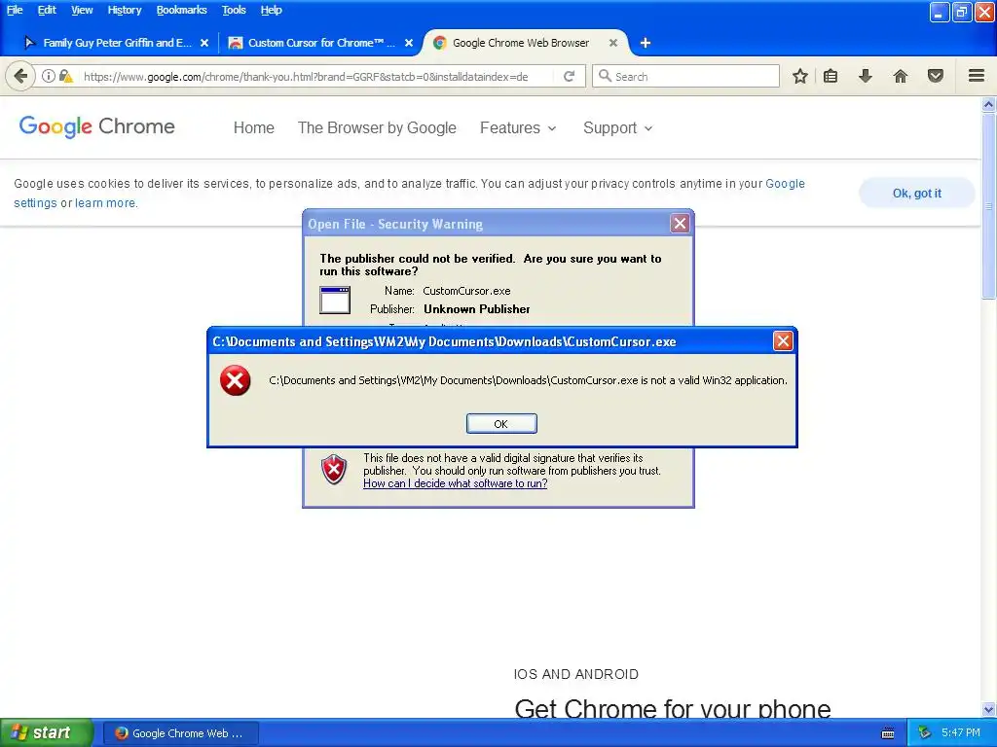This screenshot has width=997, height=747.
Task: Open the connection warning padlock icon
Action: pyautogui.click(x=65, y=76)
